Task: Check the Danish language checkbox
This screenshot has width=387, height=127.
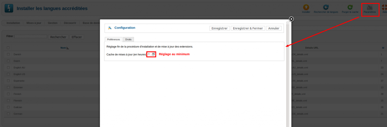Action: coord(8,54)
